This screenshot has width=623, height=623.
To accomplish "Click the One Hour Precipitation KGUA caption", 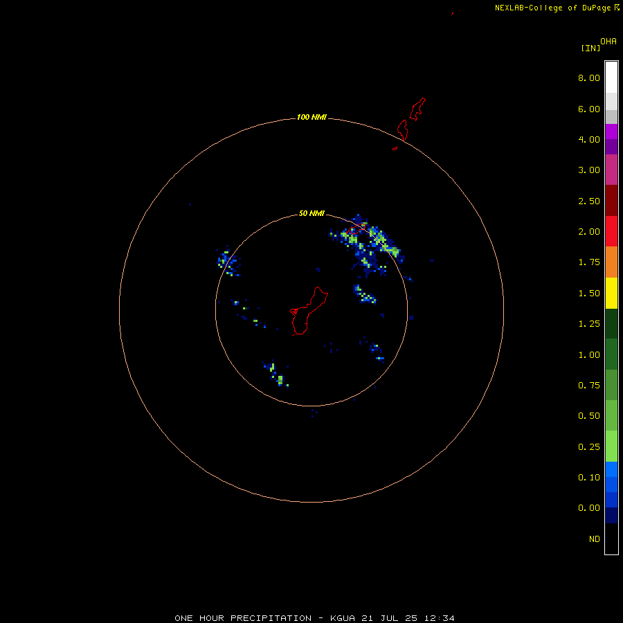I will coord(314,618).
